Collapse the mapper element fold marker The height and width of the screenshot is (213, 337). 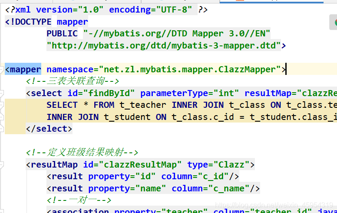(x=2, y=69)
